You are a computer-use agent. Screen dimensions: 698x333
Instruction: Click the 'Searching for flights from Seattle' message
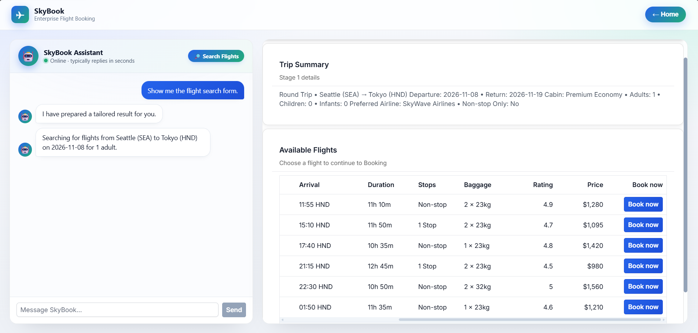[x=123, y=142]
